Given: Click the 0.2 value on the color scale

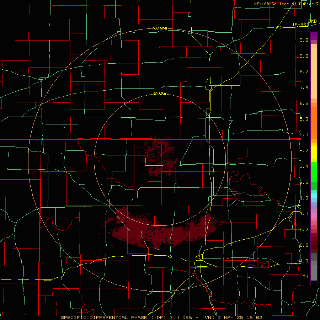Looking at the screenshot, I should [x=304, y=230].
